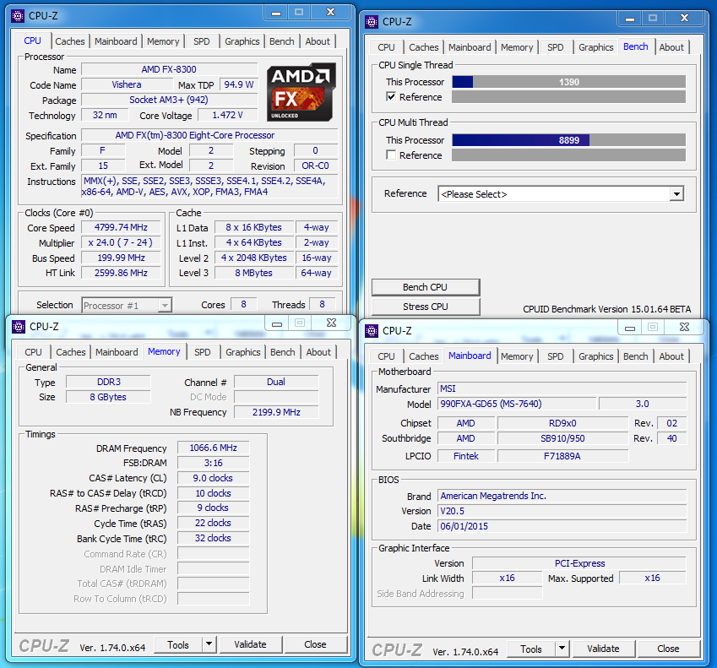717x668 pixels.
Task: Select the Bench tab in the Memory window
Action: (283, 352)
